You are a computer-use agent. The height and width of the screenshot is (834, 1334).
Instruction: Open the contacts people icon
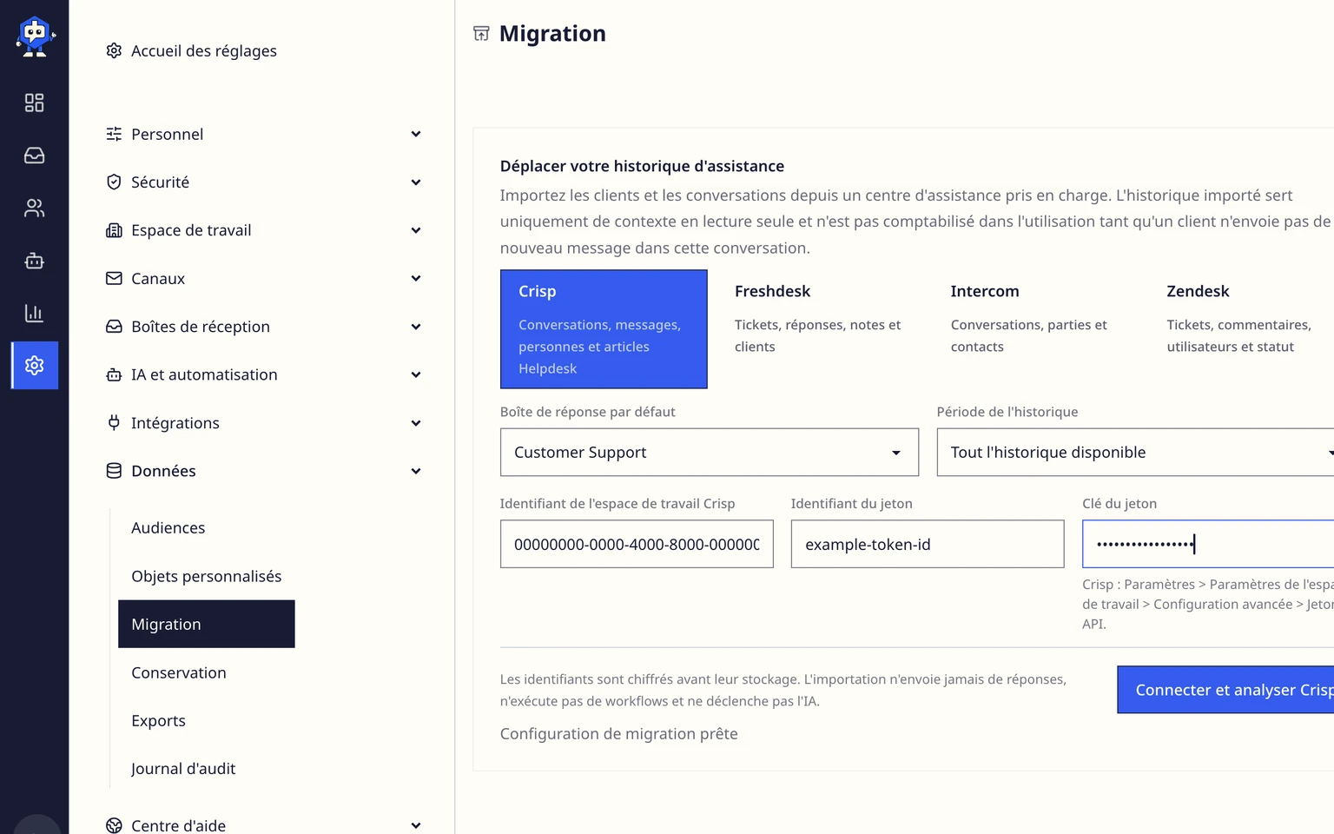pyautogui.click(x=35, y=208)
